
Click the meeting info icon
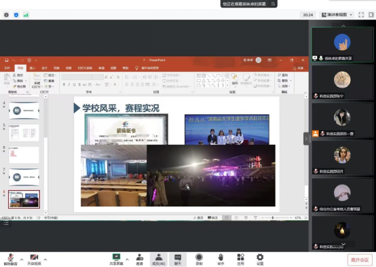(6, 15)
